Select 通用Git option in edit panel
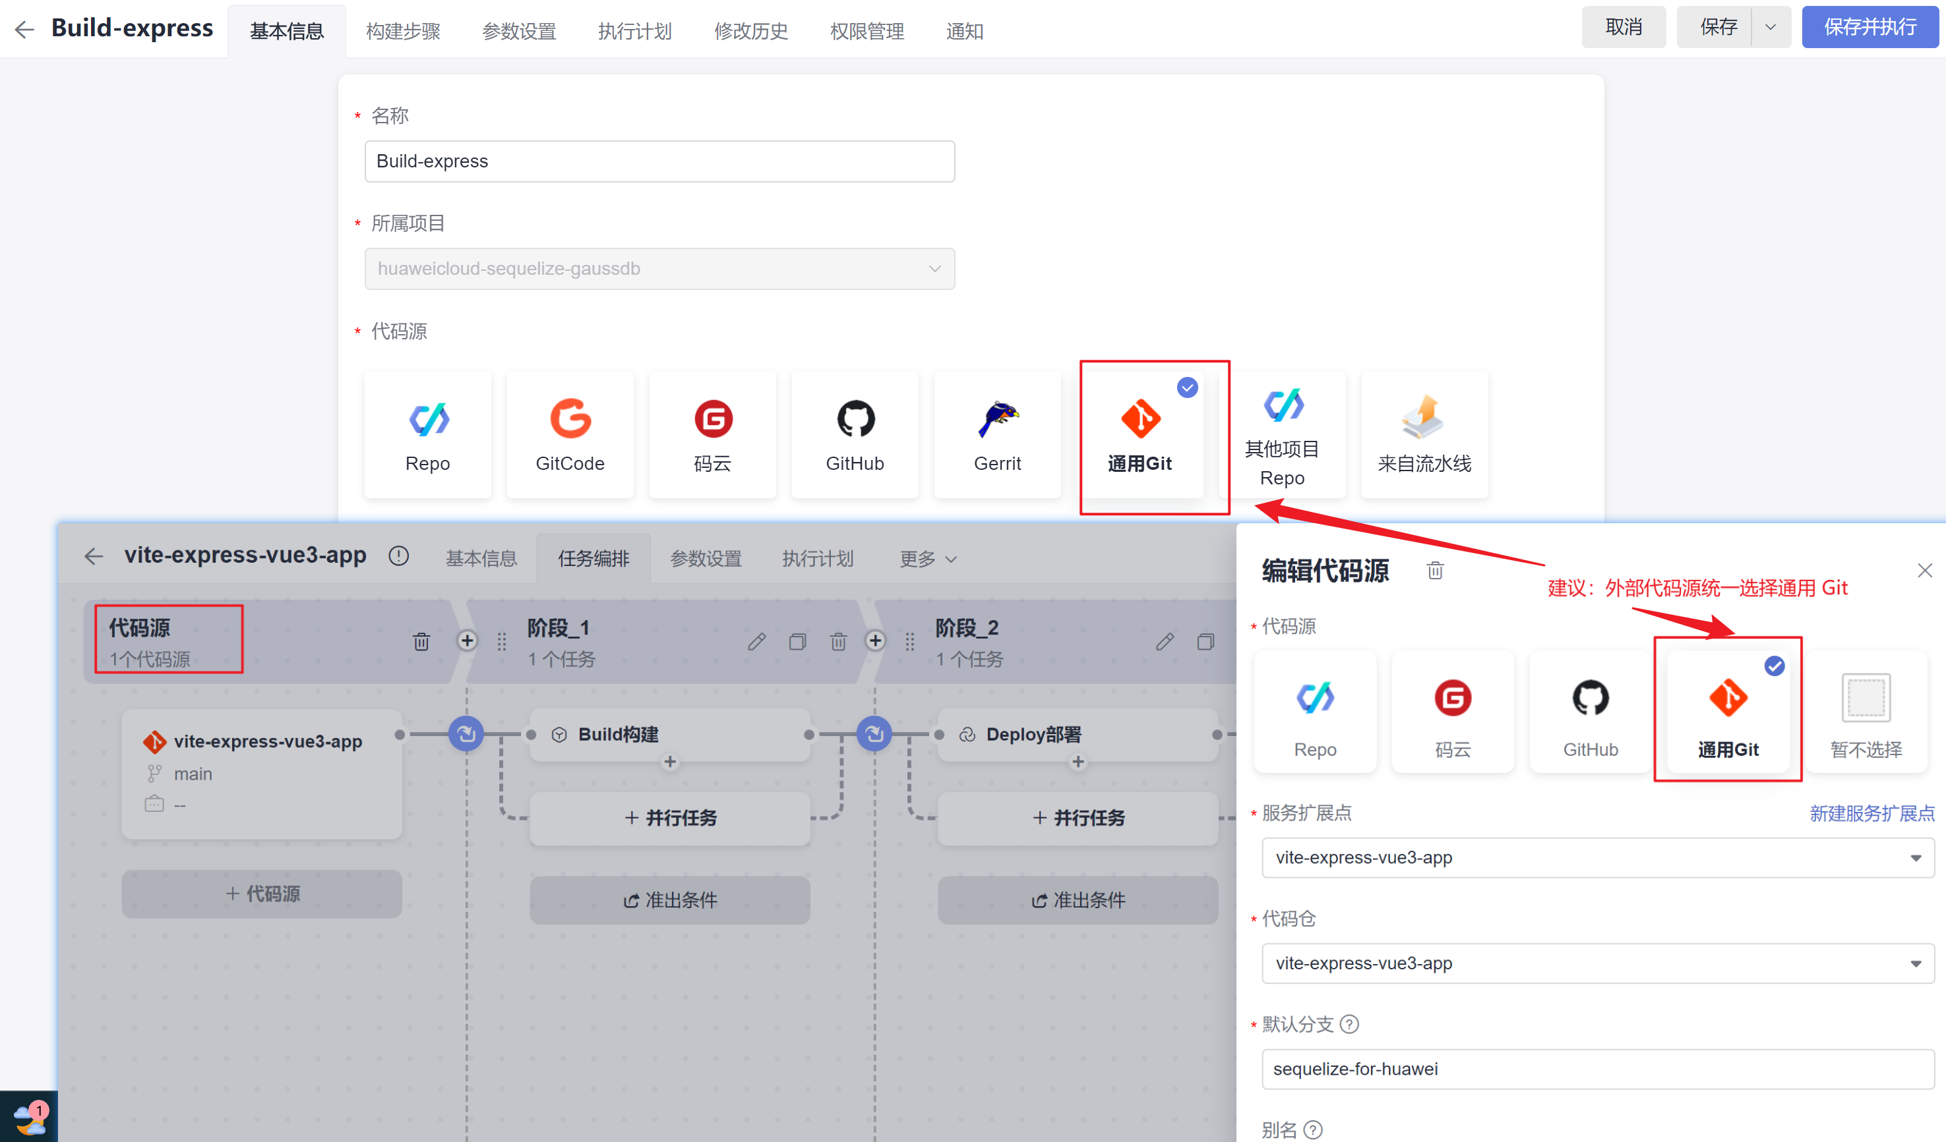1946x1142 pixels. 1728,712
